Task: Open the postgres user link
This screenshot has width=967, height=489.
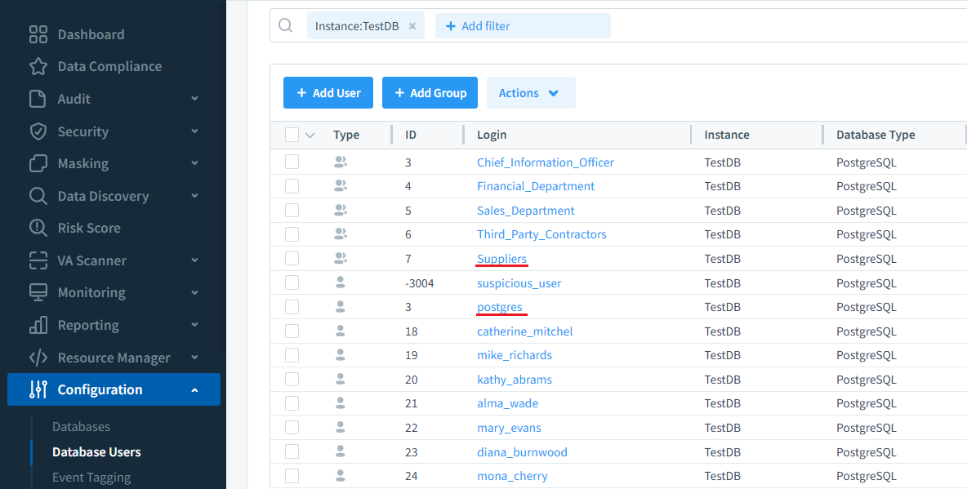Action: 501,306
